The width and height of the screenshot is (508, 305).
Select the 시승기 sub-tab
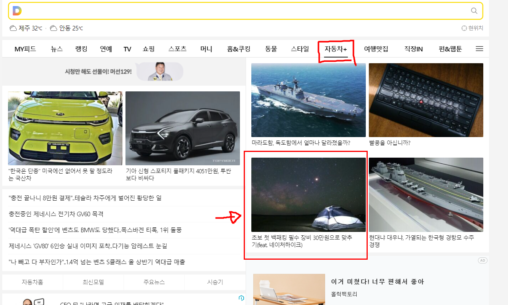(215, 282)
